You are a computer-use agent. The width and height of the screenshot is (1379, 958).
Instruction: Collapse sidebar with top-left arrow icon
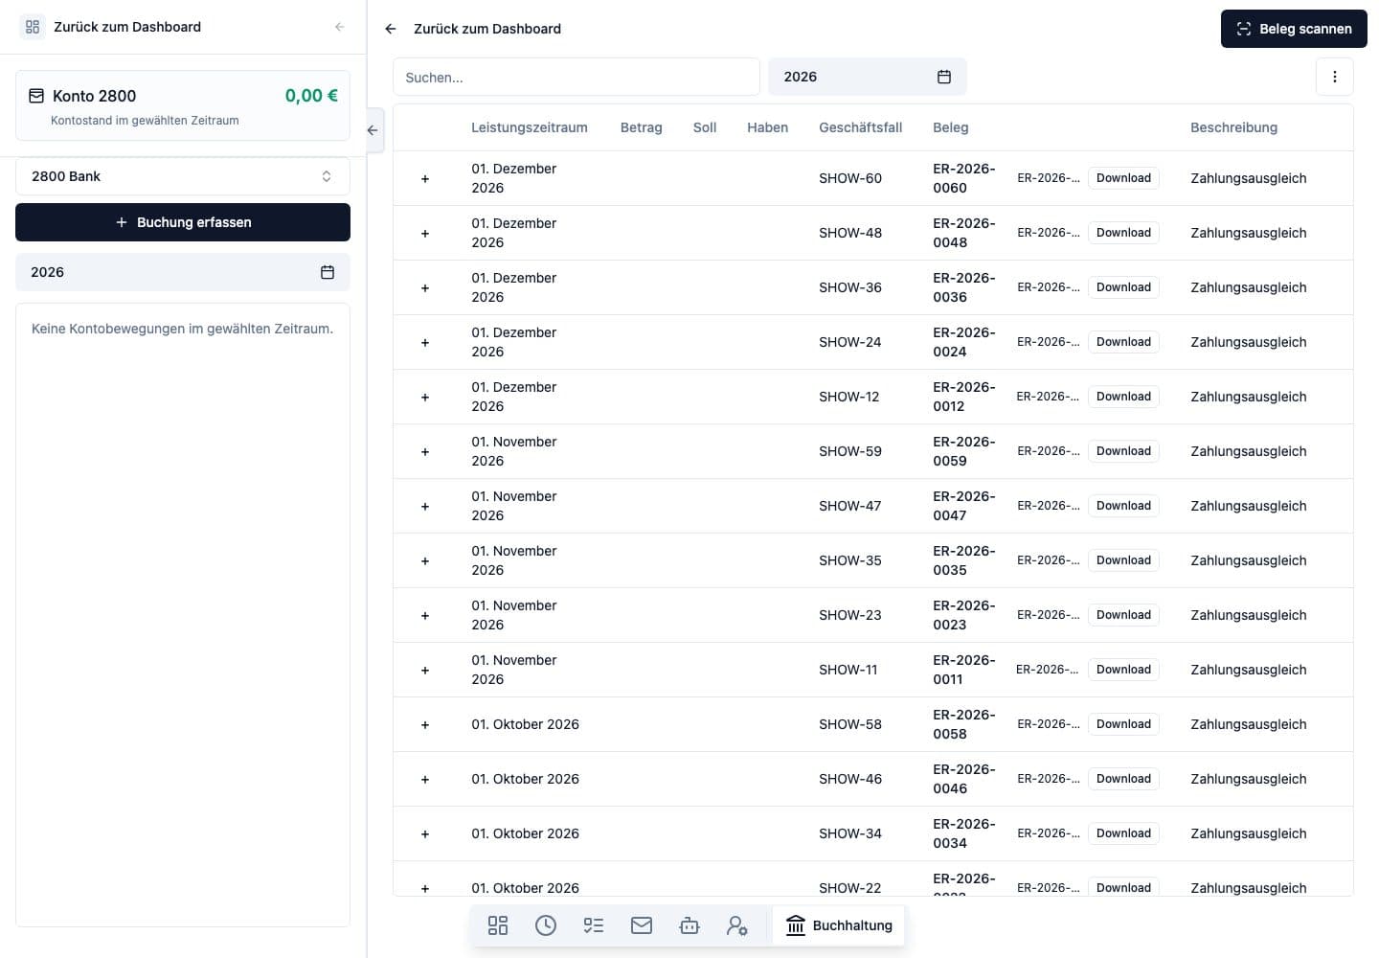coord(339,27)
